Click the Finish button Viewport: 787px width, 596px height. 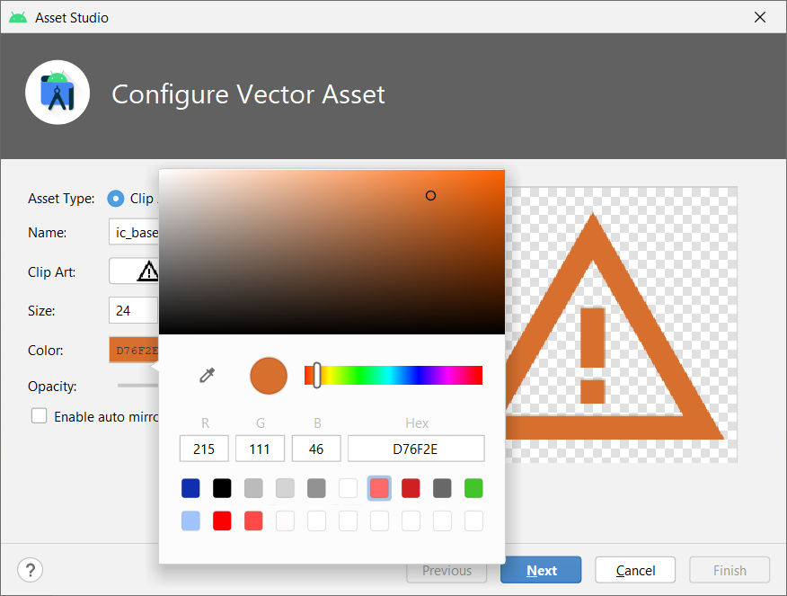coord(730,570)
